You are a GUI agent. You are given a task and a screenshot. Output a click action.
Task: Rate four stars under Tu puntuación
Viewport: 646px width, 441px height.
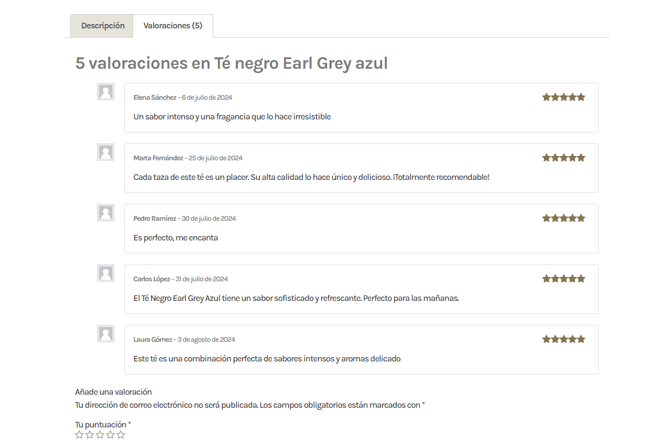tap(111, 435)
